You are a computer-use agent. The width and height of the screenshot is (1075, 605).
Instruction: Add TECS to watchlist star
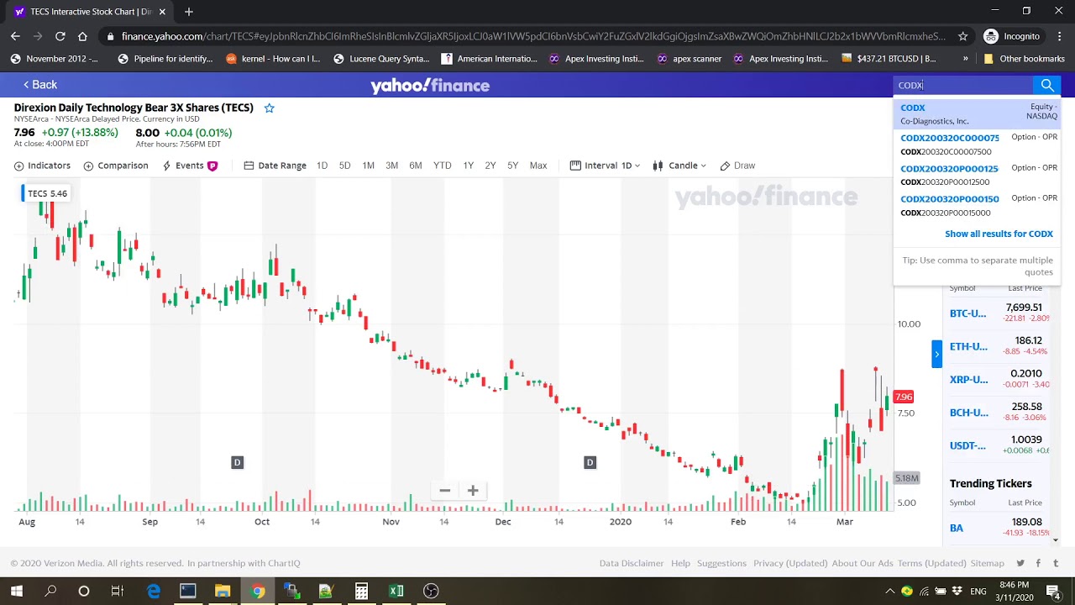point(270,108)
